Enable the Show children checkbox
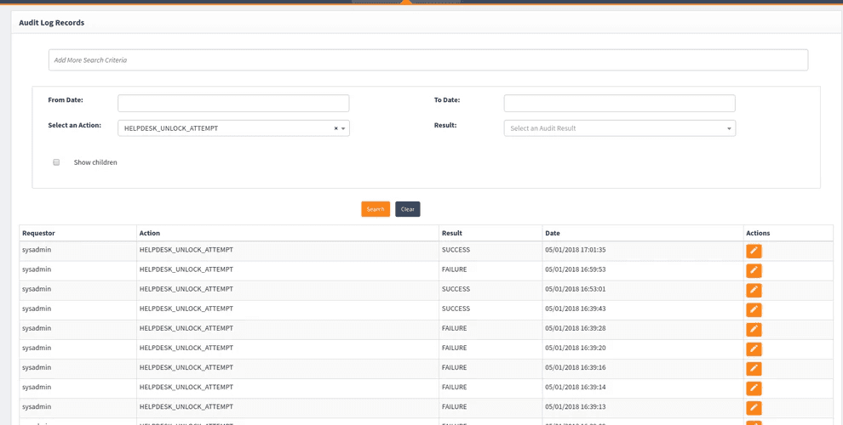The width and height of the screenshot is (843, 425). pos(56,162)
